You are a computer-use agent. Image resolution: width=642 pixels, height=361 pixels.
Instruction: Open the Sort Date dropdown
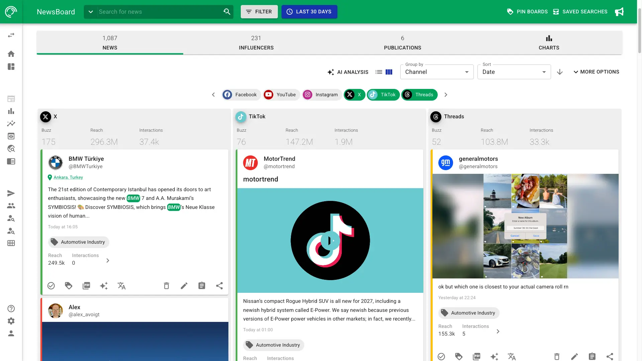pos(514,72)
